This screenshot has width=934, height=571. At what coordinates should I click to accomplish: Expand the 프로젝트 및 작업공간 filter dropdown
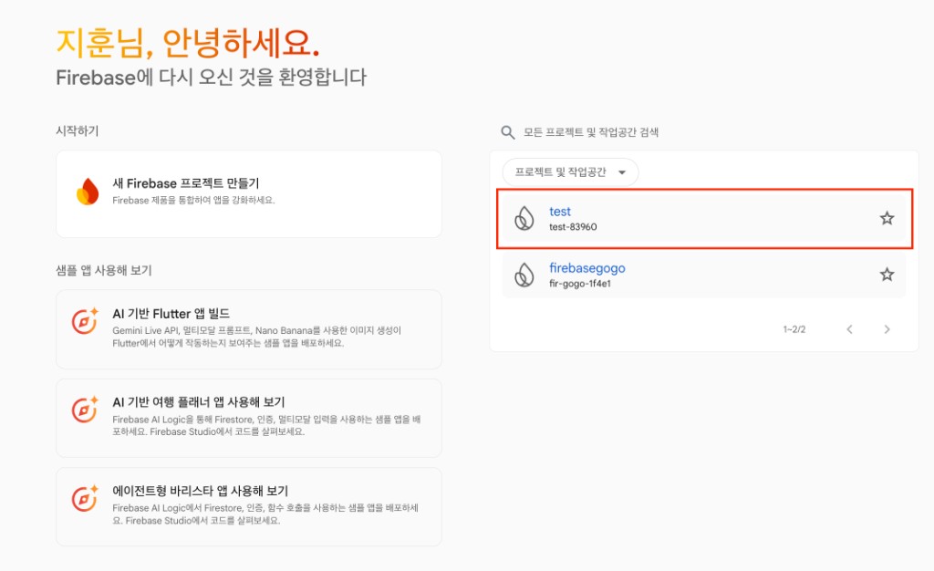click(570, 172)
